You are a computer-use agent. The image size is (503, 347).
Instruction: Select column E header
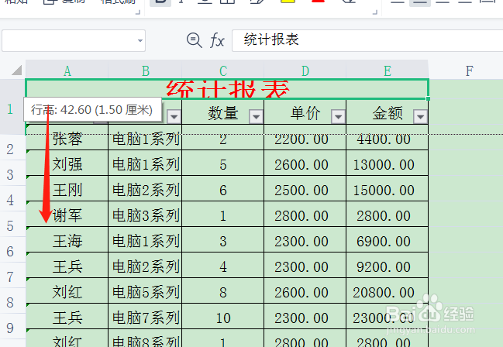(388, 70)
